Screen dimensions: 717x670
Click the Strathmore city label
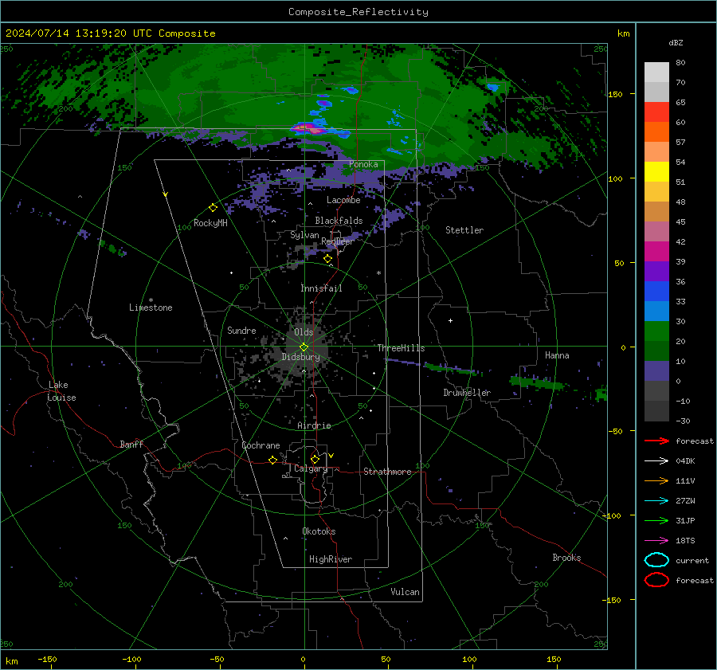click(387, 472)
